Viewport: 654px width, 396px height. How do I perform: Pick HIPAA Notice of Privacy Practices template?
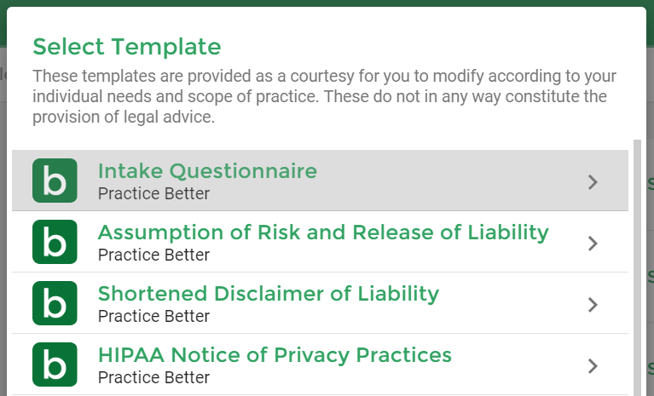(275, 355)
